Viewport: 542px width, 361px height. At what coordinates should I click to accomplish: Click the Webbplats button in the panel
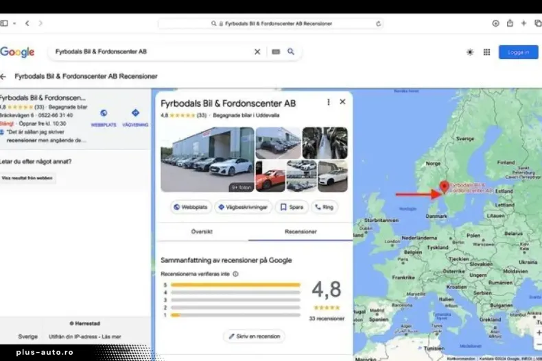[x=191, y=207]
